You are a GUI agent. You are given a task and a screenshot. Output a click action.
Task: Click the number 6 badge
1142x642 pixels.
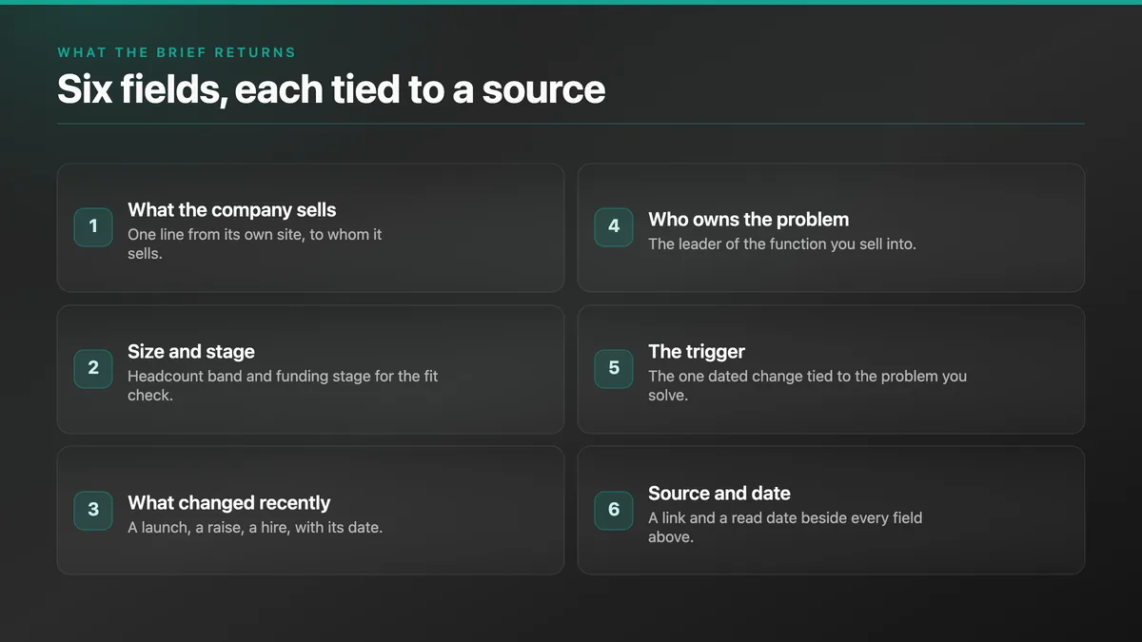pos(614,510)
